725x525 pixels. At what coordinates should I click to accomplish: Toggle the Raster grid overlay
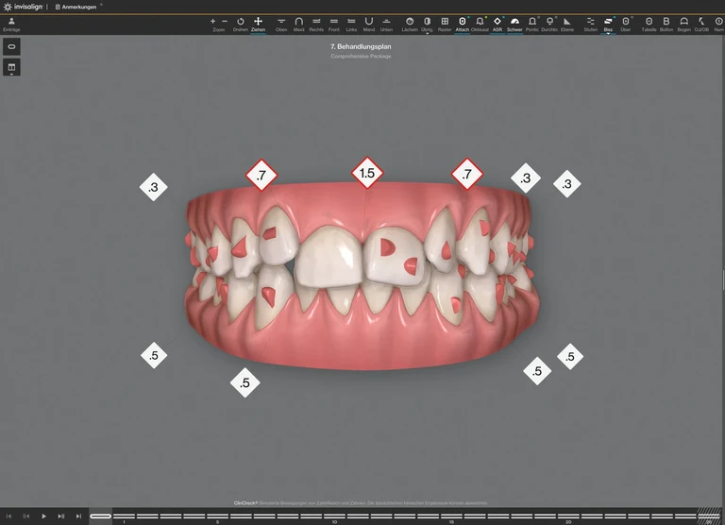445,21
